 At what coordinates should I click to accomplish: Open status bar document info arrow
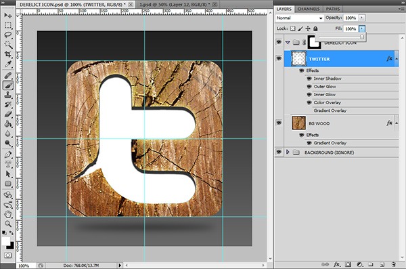(x=120, y=266)
